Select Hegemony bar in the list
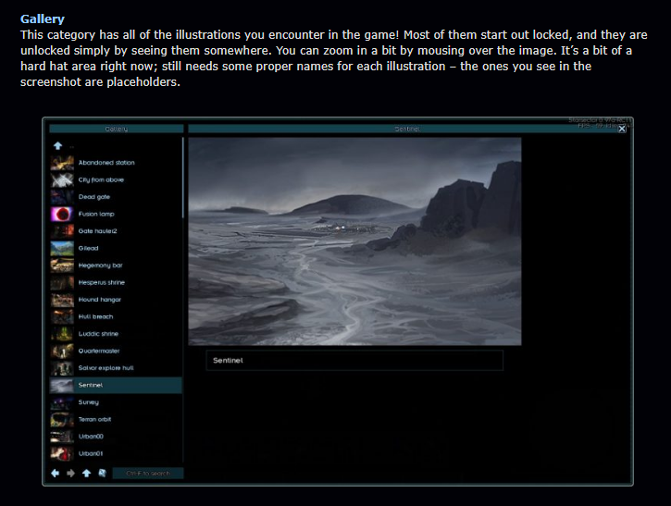 tap(101, 265)
